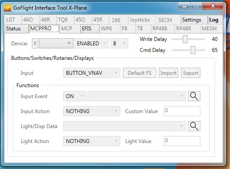Click into the Custom Value field

[182, 111]
